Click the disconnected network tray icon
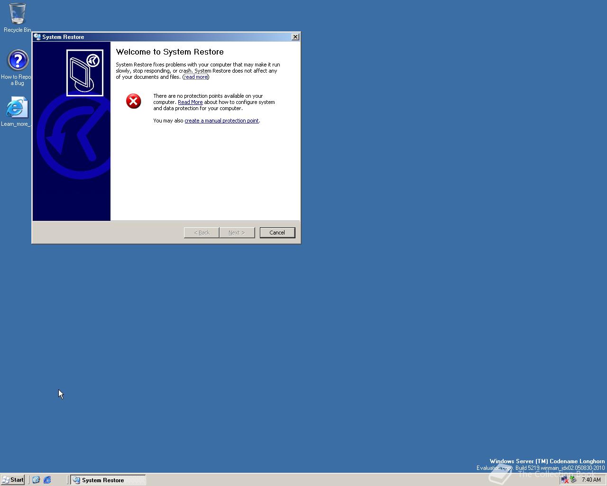This screenshot has width=607, height=486. 565,480
